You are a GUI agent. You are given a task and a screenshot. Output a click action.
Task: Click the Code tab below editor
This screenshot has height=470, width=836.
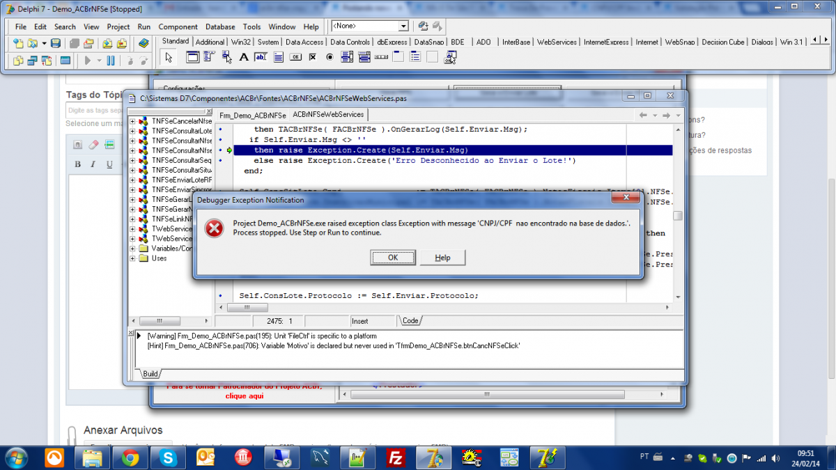pos(410,321)
